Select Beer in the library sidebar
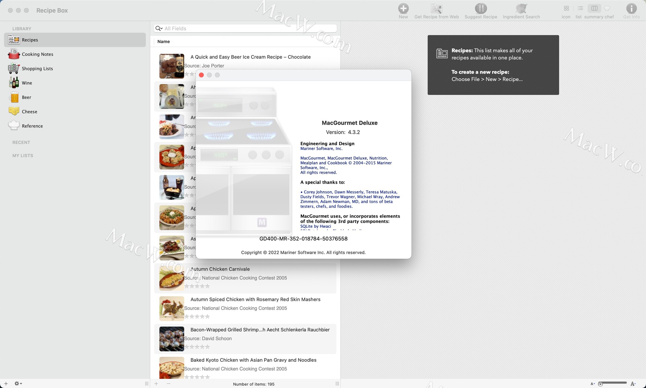The height and width of the screenshot is (388, 646). tap(75, 97)
